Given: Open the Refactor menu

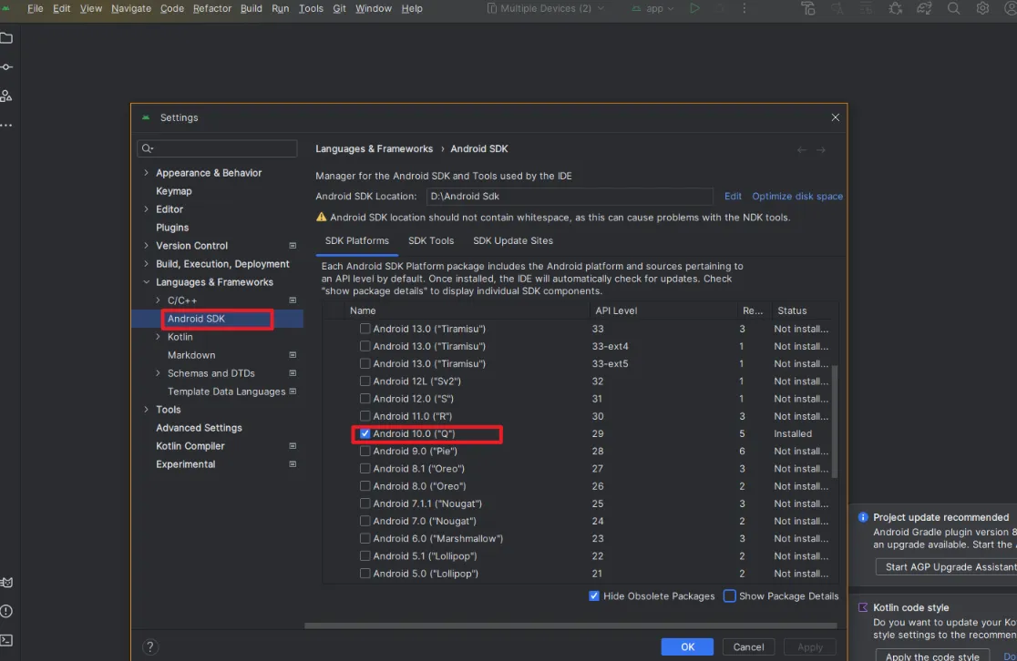Looking at the screenshot, I should (x=211, y=8).
